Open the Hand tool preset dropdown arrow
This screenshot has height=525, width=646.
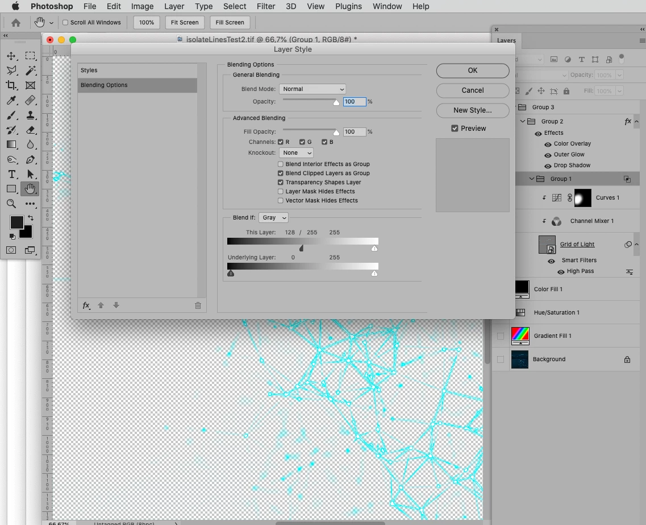(51, 23)
